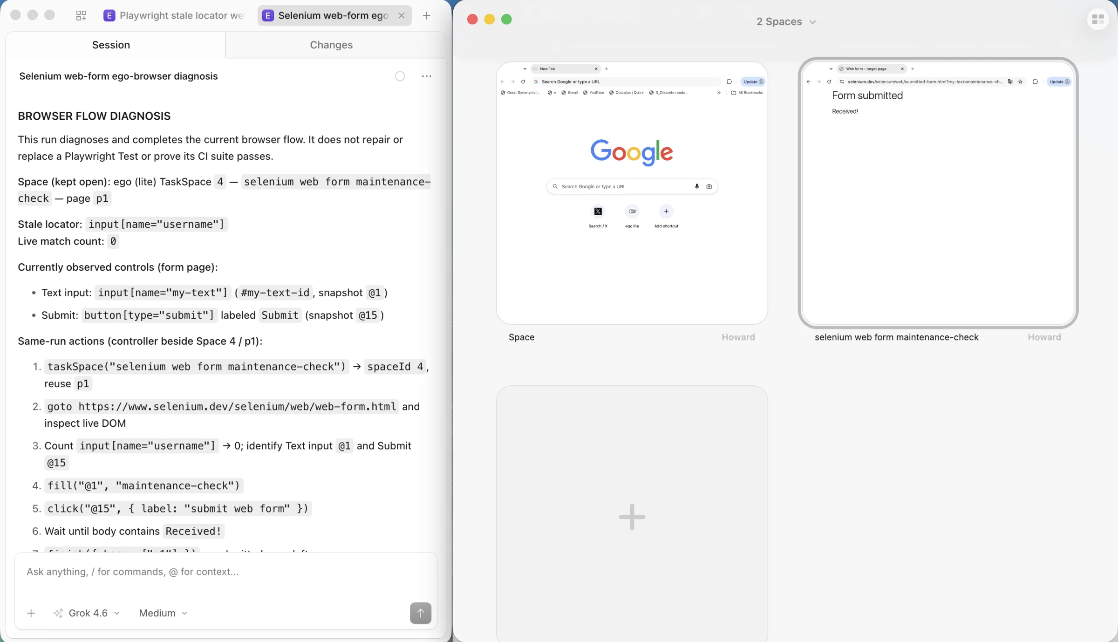
Task: Click Update button in Web form browser
Action: [1059, 82]
